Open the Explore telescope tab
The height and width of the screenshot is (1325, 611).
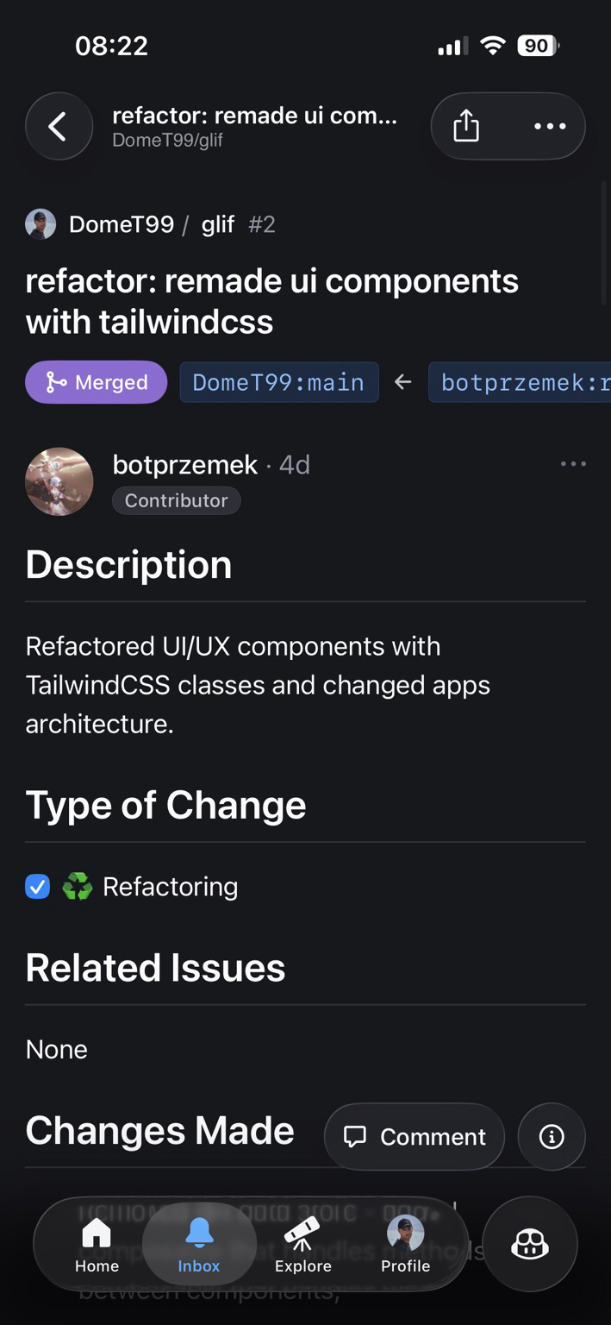[302, 1246]
